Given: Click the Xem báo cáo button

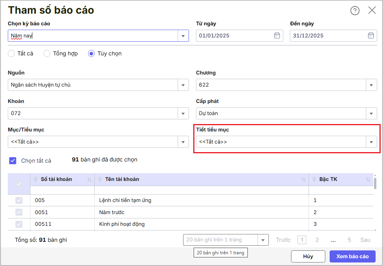Looking at the screenshot, I should coord(353,257).
